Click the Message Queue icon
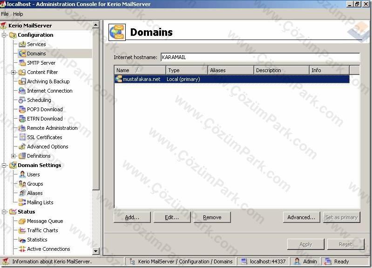This screenshot has width=372, height=268. tap(22, 221)
